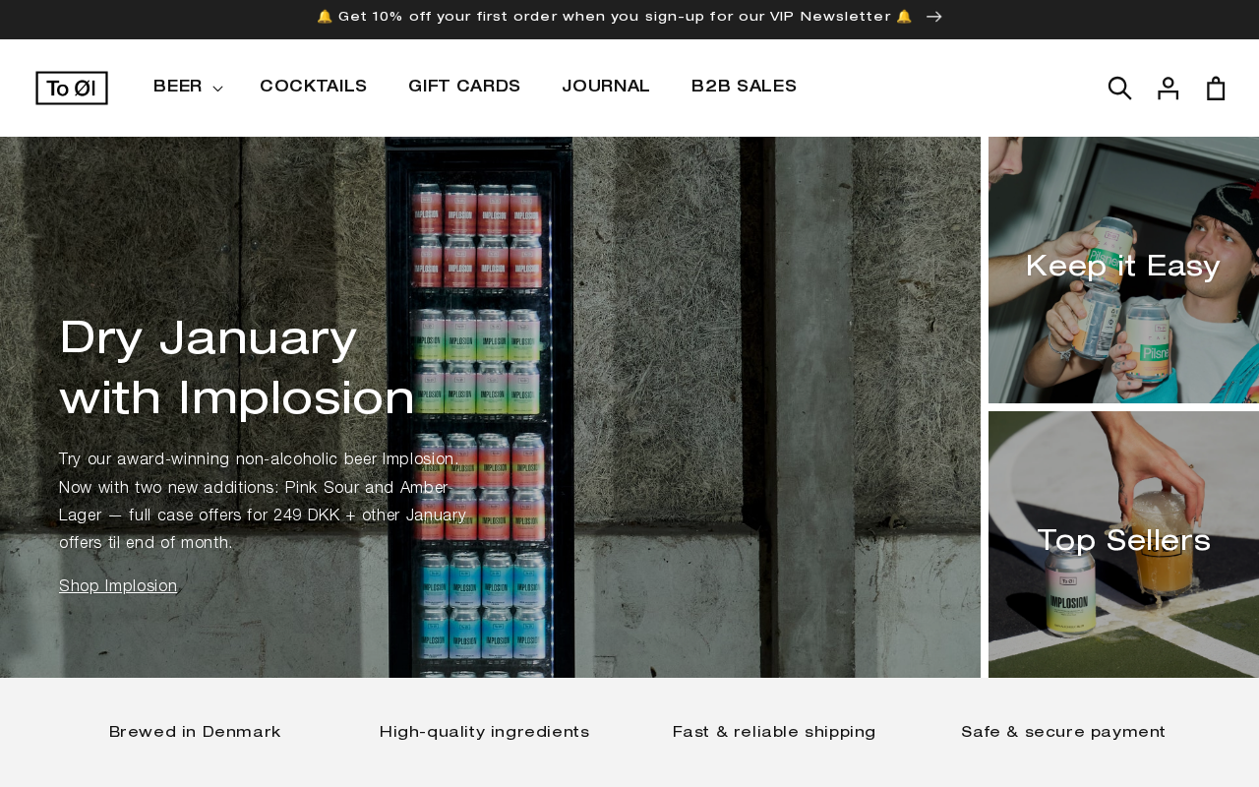Viewport: 1259px width, 787px height.
Task: Click the To Øl logo
Action: (x=72, y=88)
